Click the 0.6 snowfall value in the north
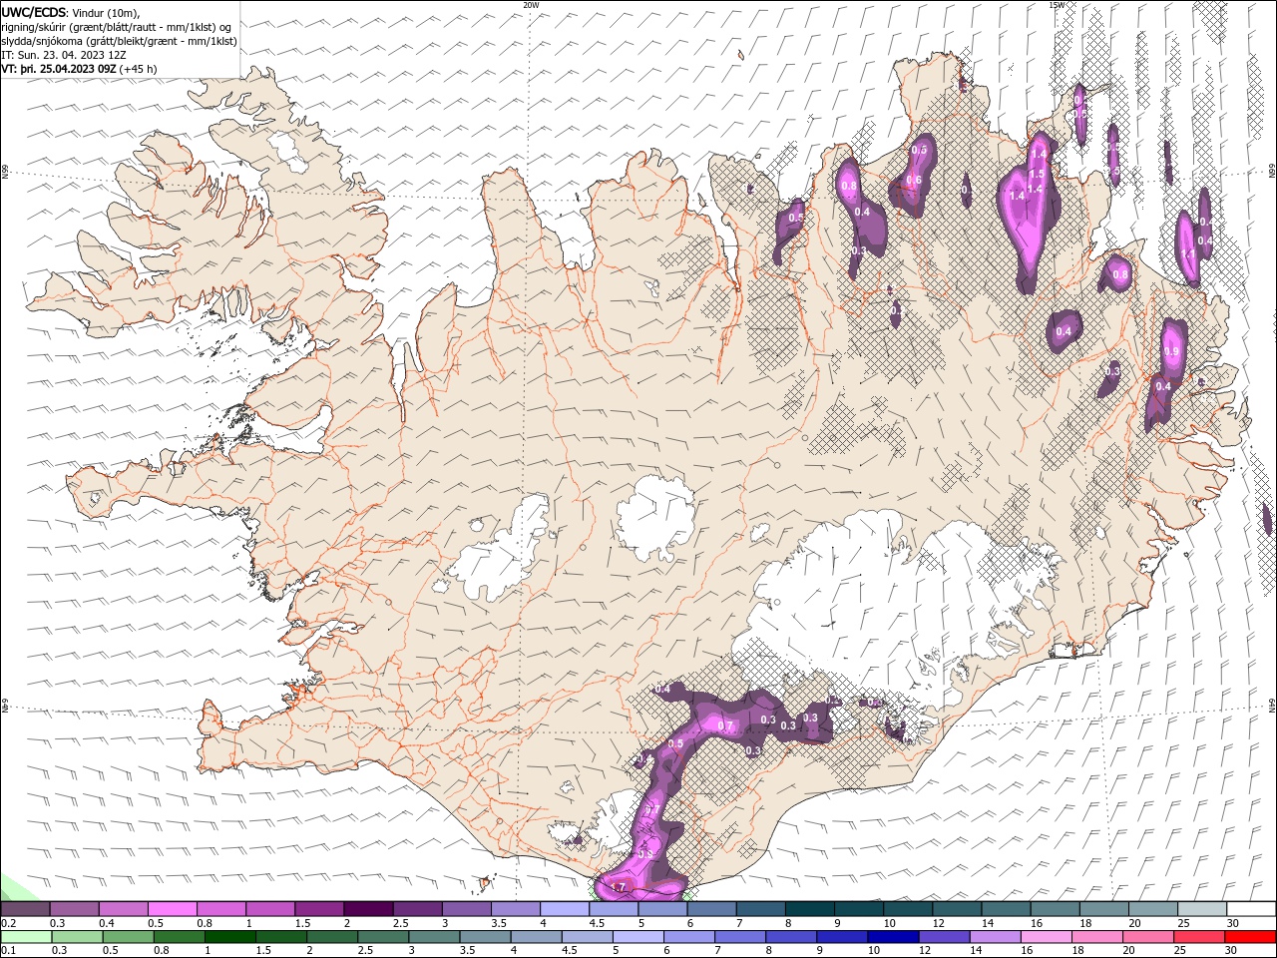The height and width of the screenshot is (958, 1277). 913,180
